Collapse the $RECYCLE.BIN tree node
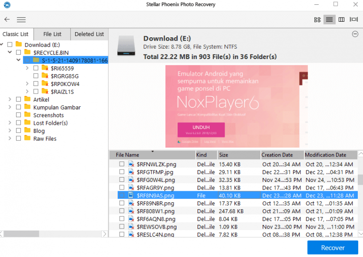 [x=10, y=52]
